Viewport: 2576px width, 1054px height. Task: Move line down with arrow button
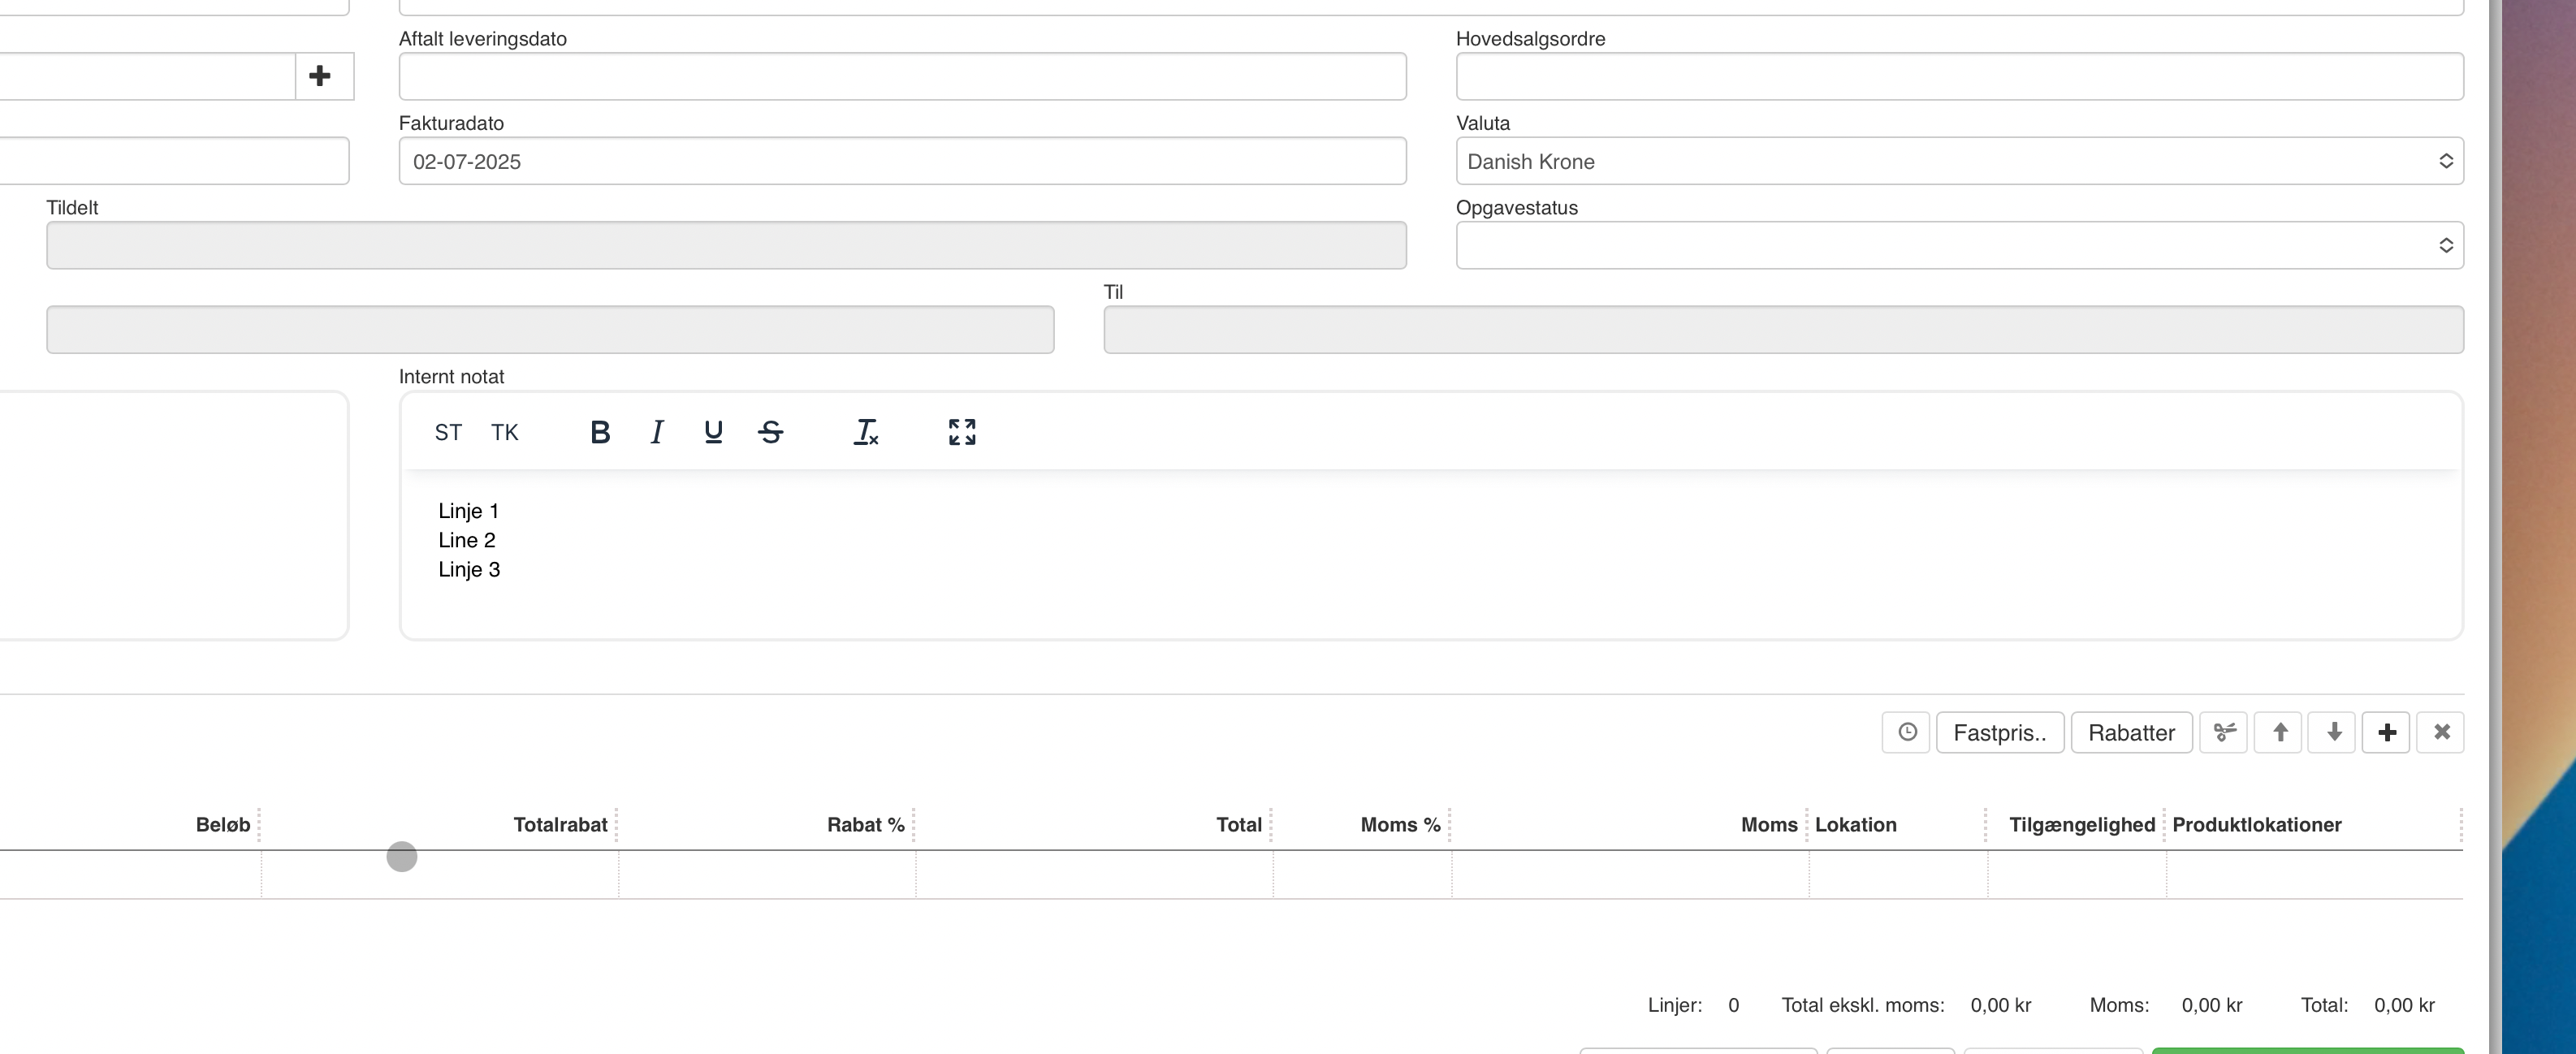[x=2333, y=733]
